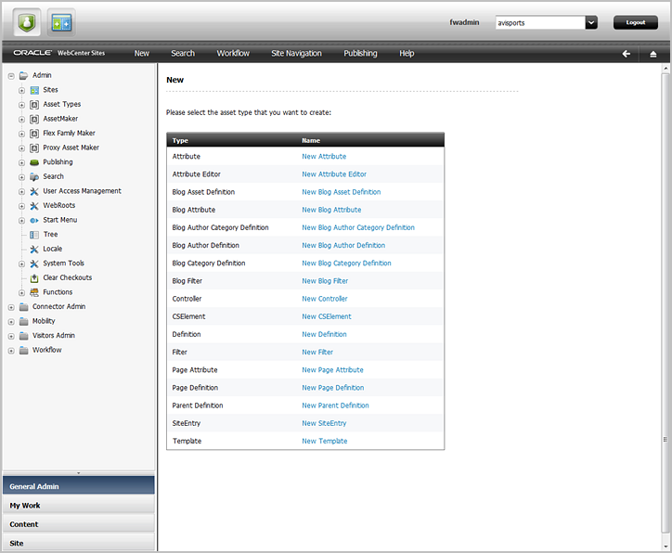This screenshot has height=553, width=672.
Task: Expand the Asset Types tree node
Action: pos(22,105)
